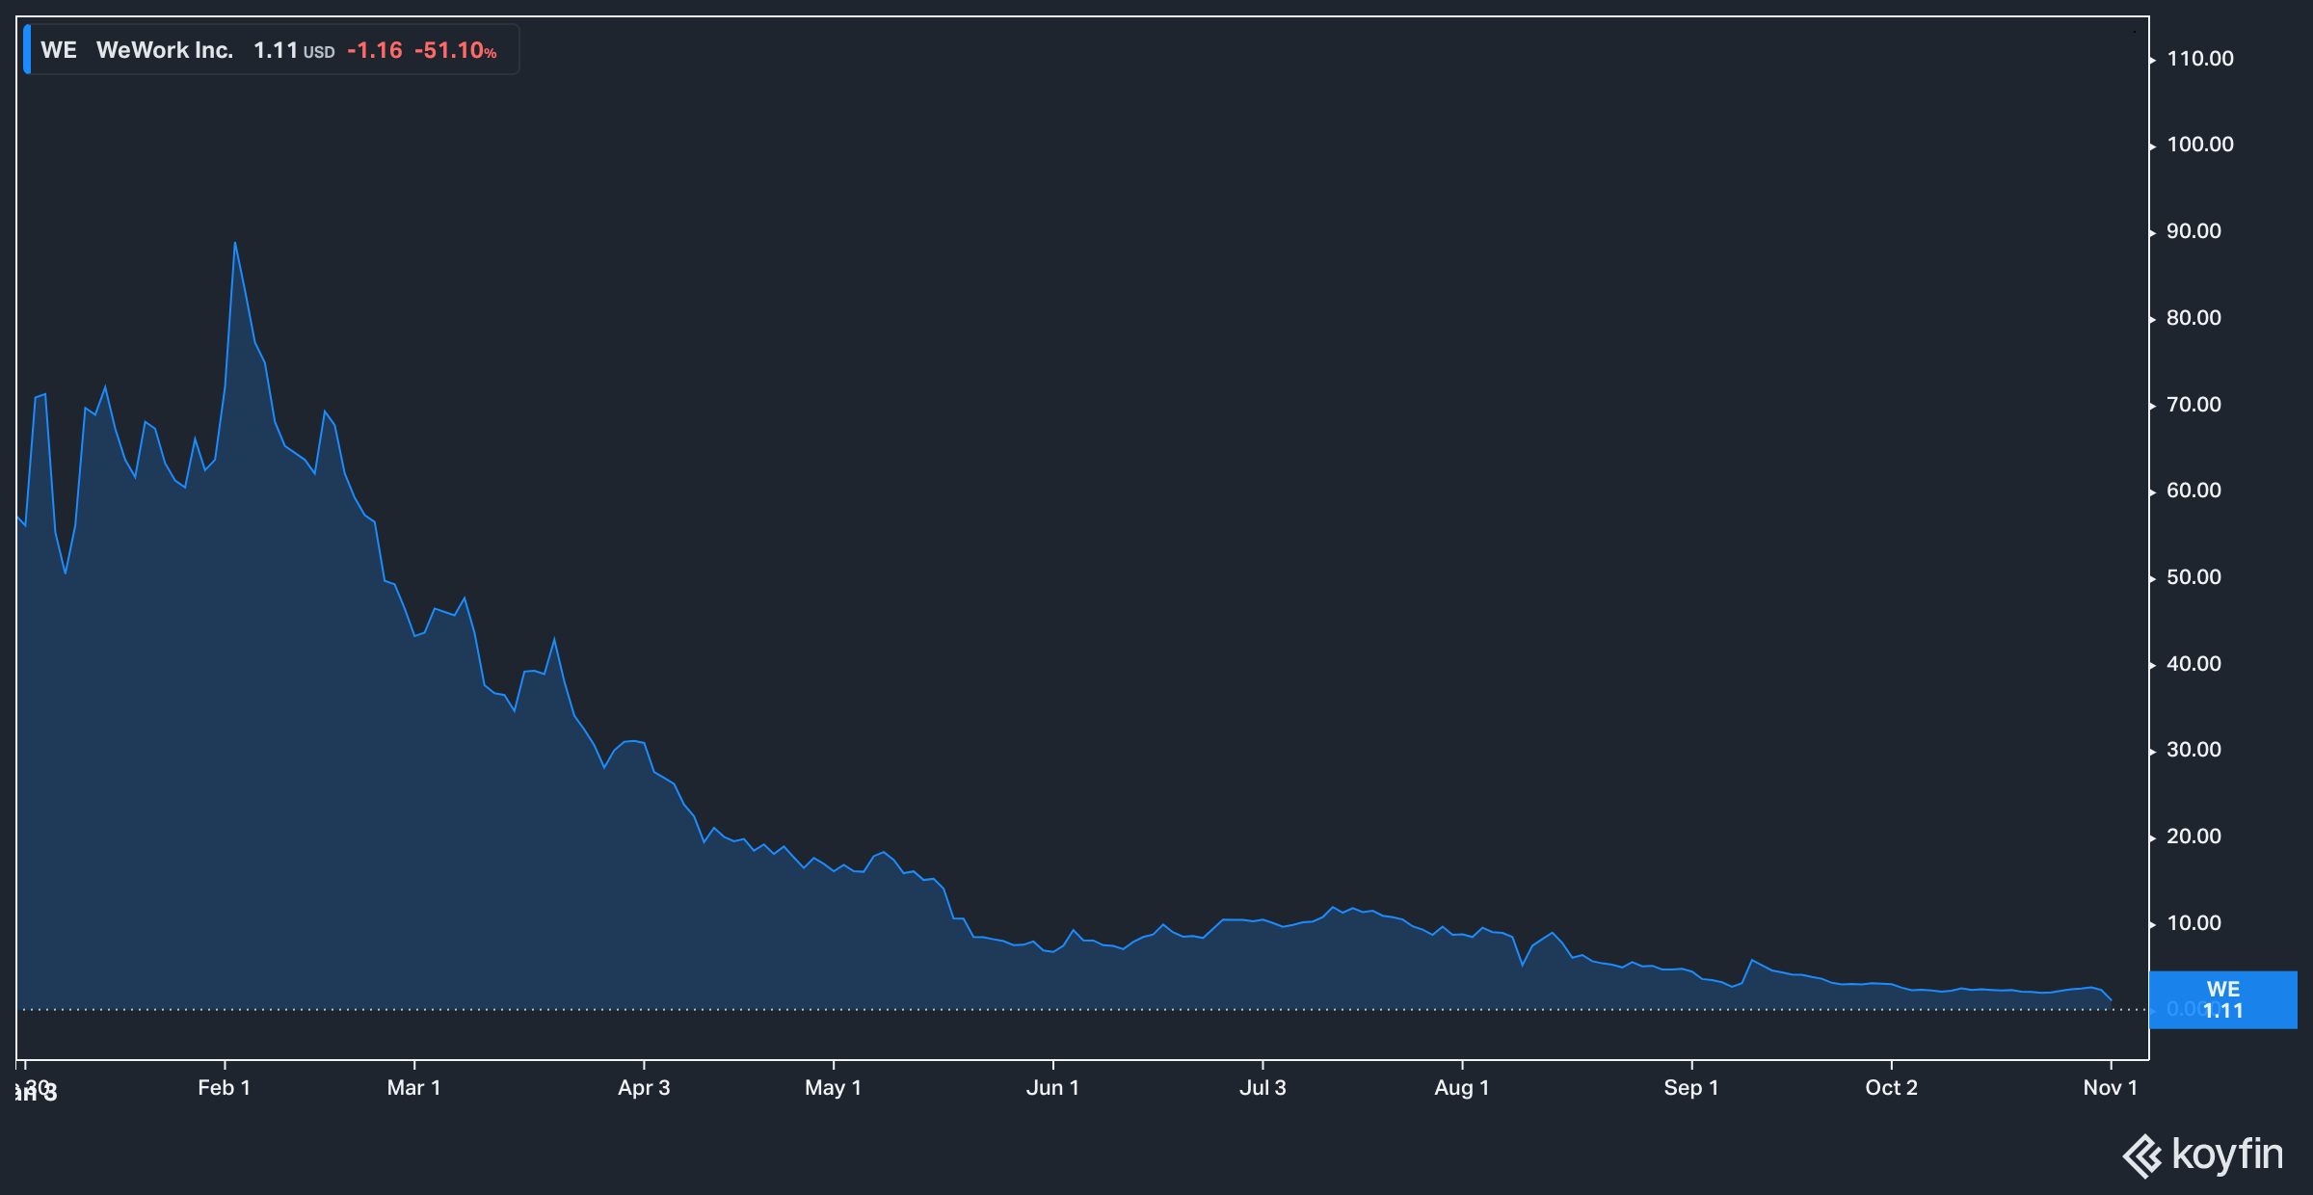Click the 50.00 y-axis label

pyautogui.click(x=2193, y=577)
